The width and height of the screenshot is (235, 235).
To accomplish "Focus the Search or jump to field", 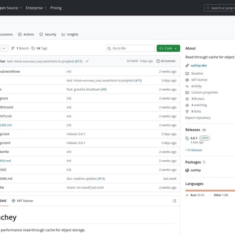I will point(220,8).
